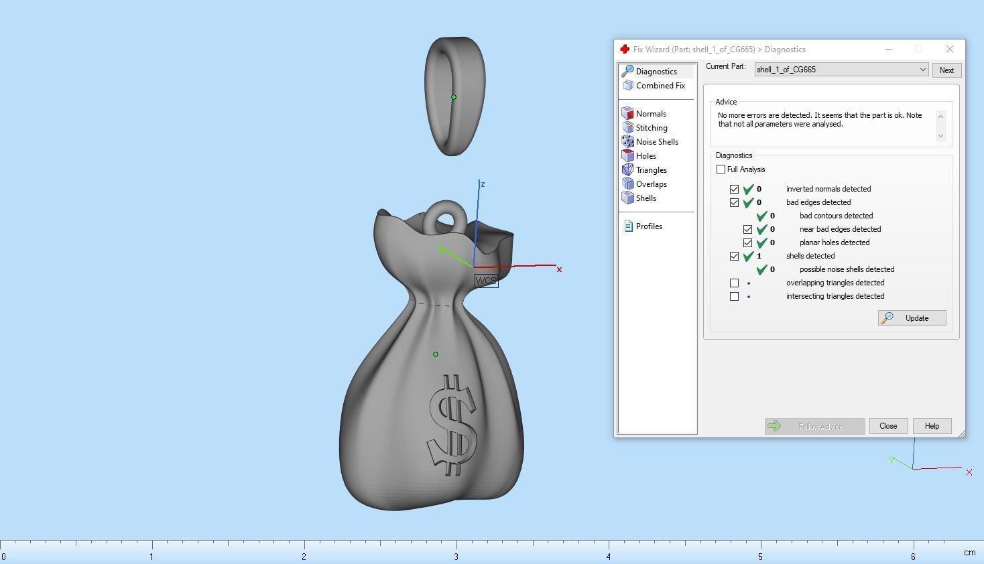Click the Fix Wizard resize grip
This screenshot has width=984, height=564.
click(x=961, y=433)
